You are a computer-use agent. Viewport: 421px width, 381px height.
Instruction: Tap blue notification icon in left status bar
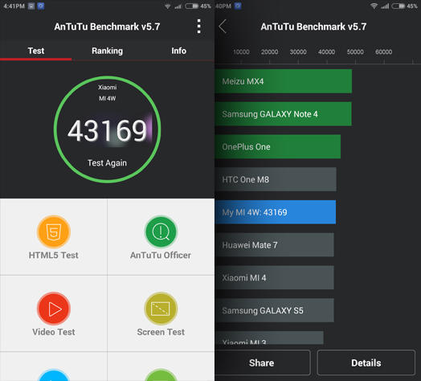(41, 6)
